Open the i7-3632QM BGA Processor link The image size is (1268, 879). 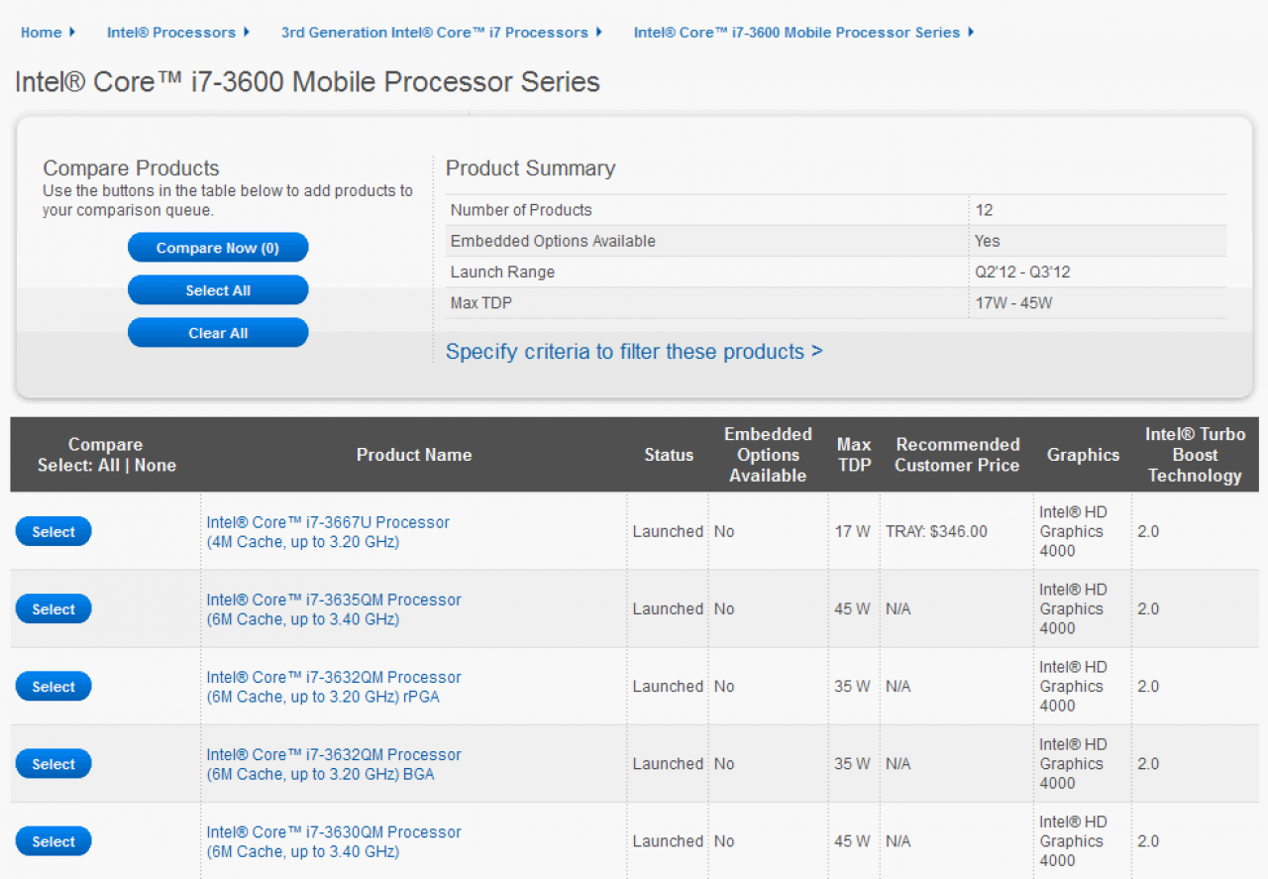(334, 764)
